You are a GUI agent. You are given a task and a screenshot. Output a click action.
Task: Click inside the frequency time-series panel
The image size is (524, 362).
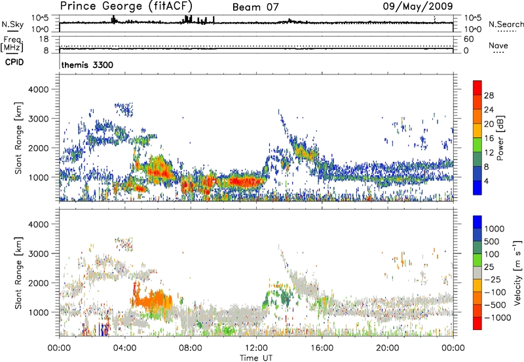coord(256,44)
